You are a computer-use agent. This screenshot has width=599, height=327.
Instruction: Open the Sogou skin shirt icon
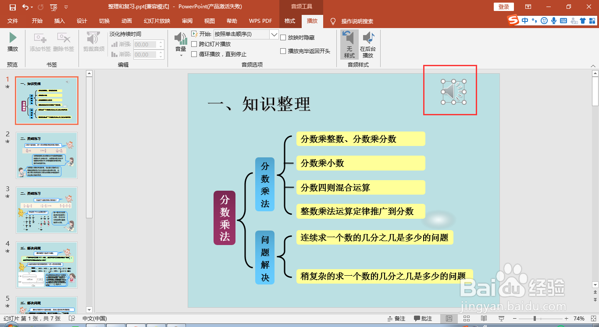pos(583,20)
